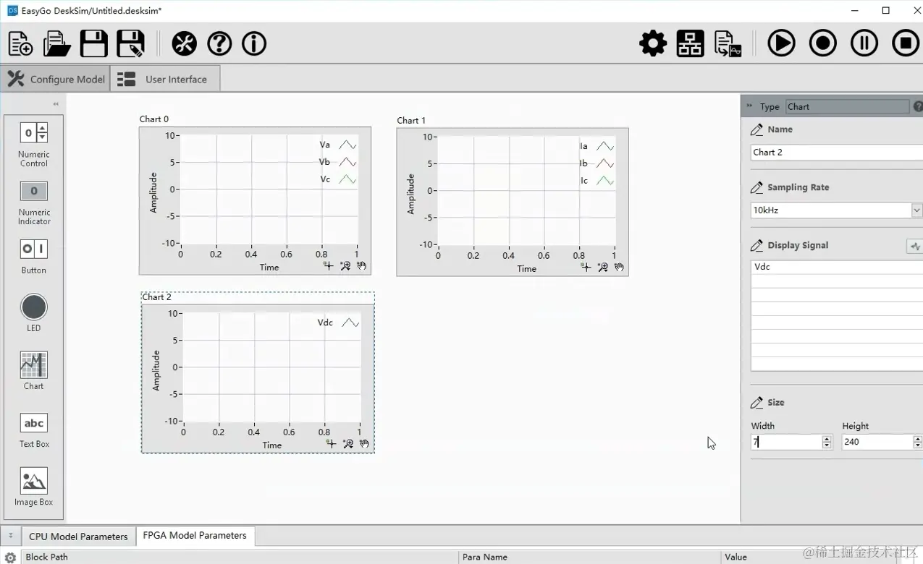
Task: Click Vc legend line swatch
Action: [x=347, y=179]
